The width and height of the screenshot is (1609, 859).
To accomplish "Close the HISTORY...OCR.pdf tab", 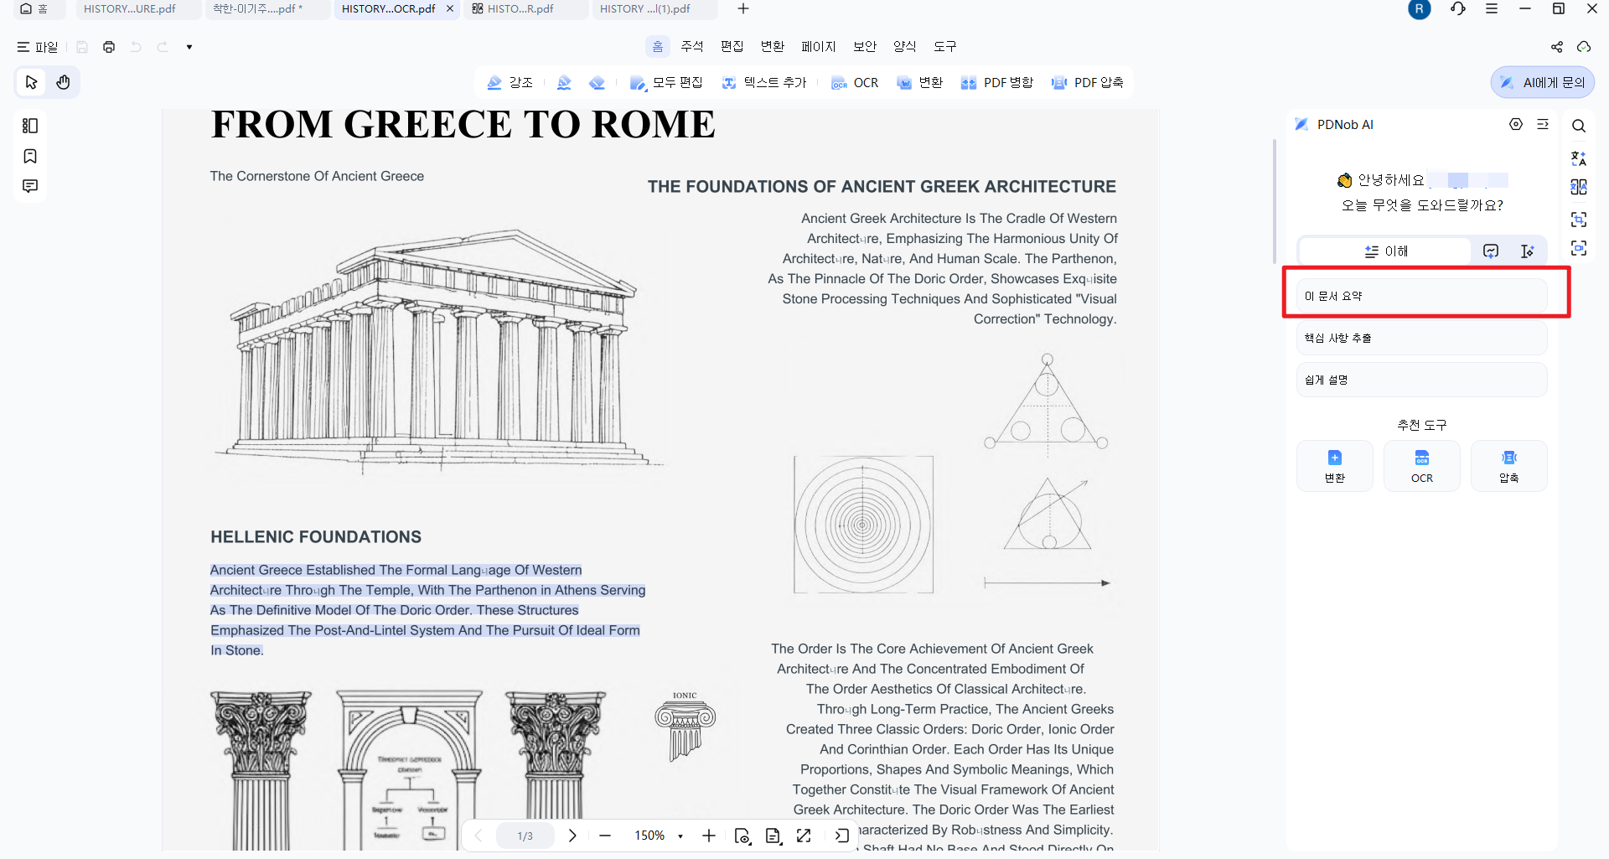I will (450, 9).
